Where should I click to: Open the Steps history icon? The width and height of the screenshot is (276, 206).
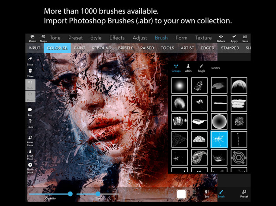coord(43,38)
